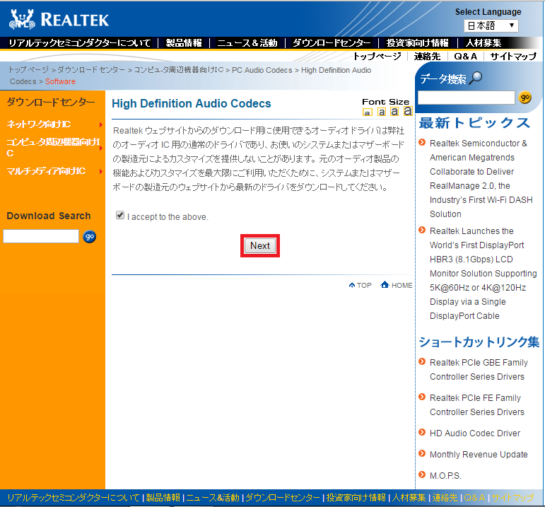Click the footer サイトマップ link
Viewport: 545px width, 507px height.
[x=512, y=498]
